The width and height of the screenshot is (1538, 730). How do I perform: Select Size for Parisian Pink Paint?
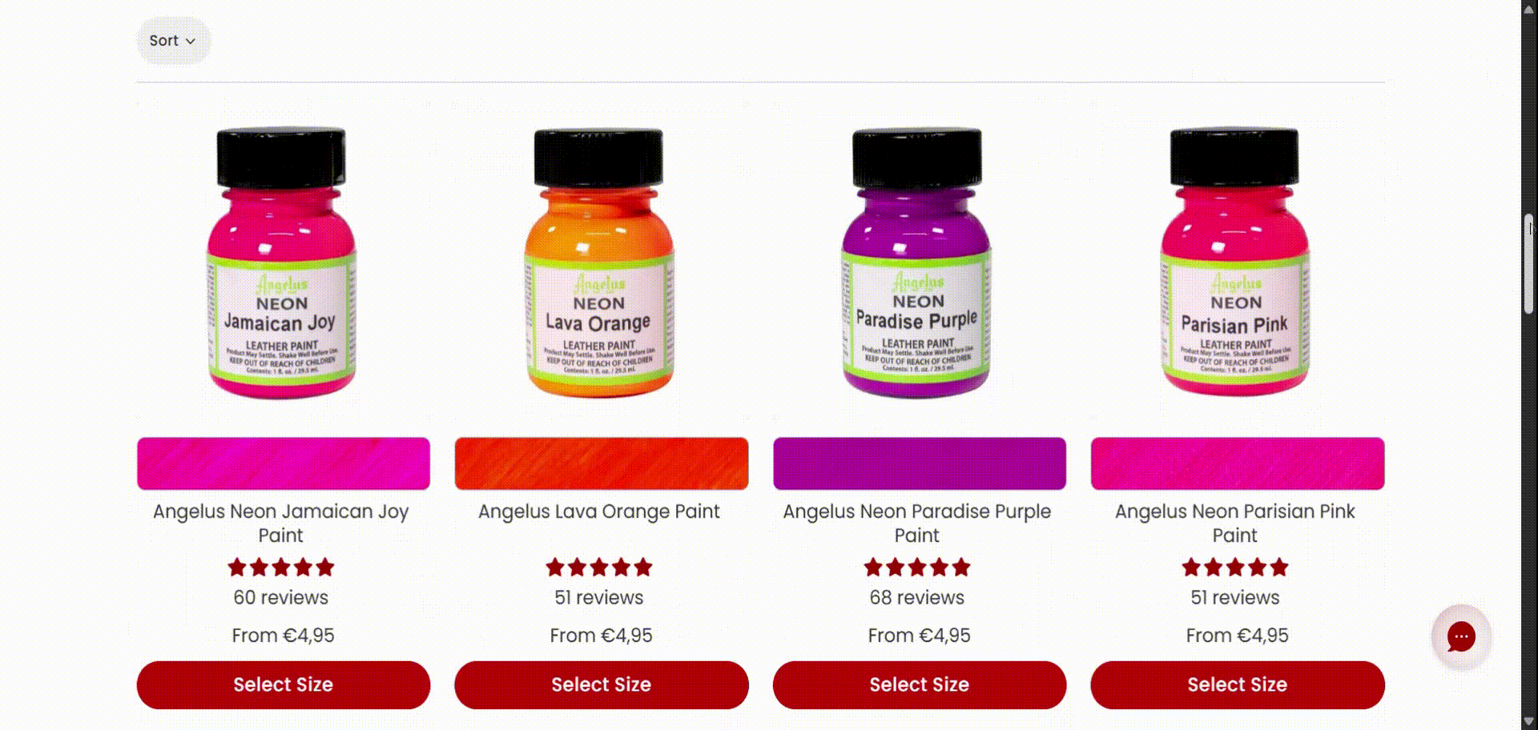(x=1238, y=685)
